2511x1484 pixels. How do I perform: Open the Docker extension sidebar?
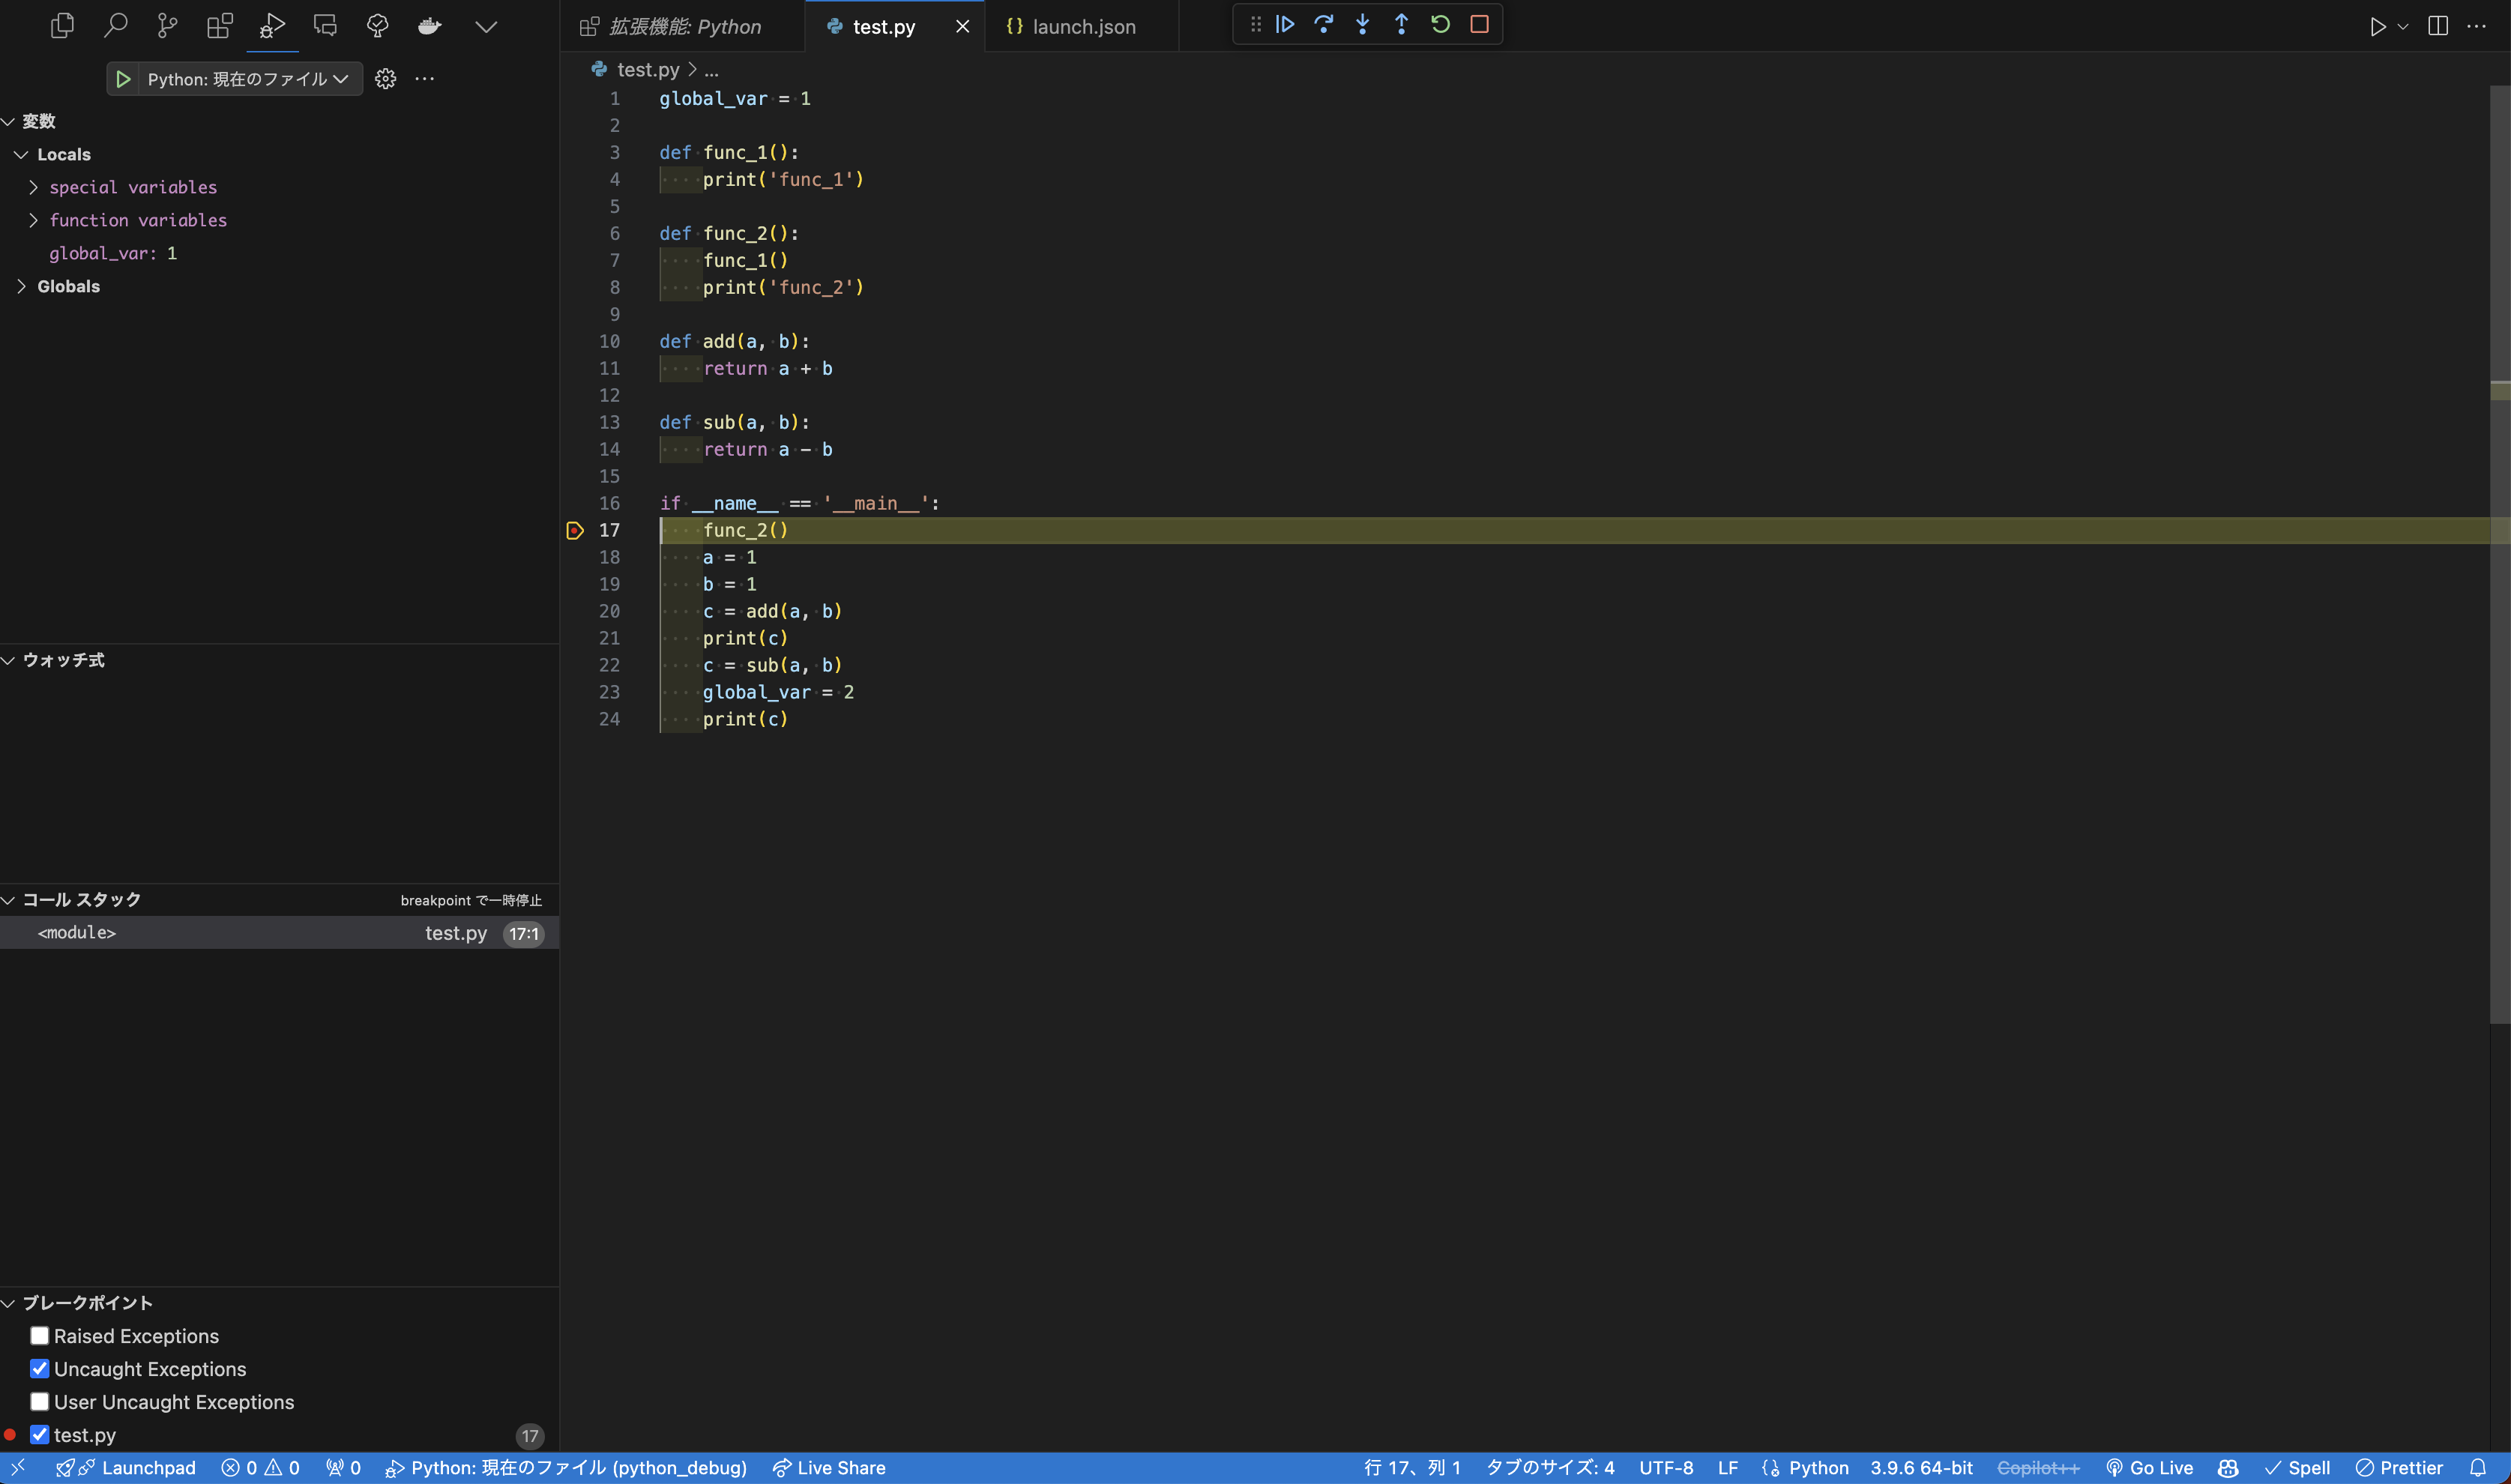[x=428, y=26]
